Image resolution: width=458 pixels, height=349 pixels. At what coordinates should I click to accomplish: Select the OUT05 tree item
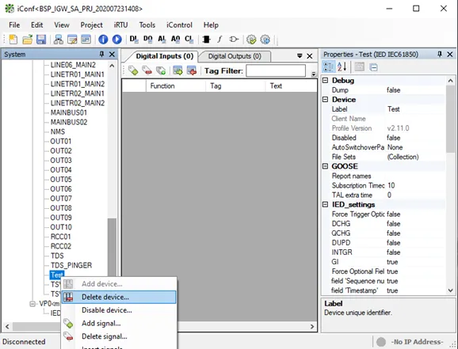(x=61, y=179)
